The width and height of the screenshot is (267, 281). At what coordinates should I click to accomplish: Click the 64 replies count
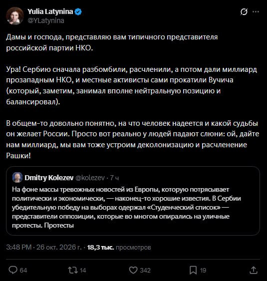(23, 270)
